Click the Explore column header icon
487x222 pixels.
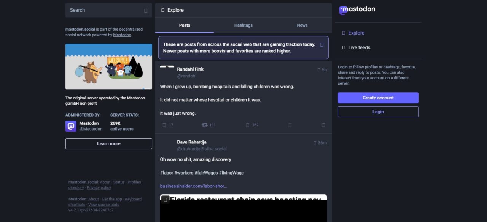(x=163, y=10)
